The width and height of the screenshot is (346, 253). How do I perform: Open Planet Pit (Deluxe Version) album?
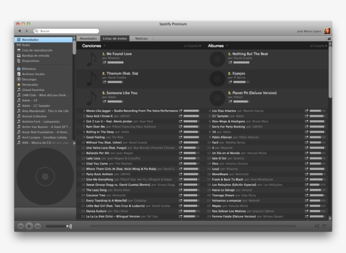coord(254,93)
